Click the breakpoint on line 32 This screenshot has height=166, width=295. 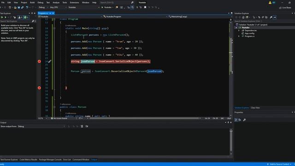[x=39, y=88]
